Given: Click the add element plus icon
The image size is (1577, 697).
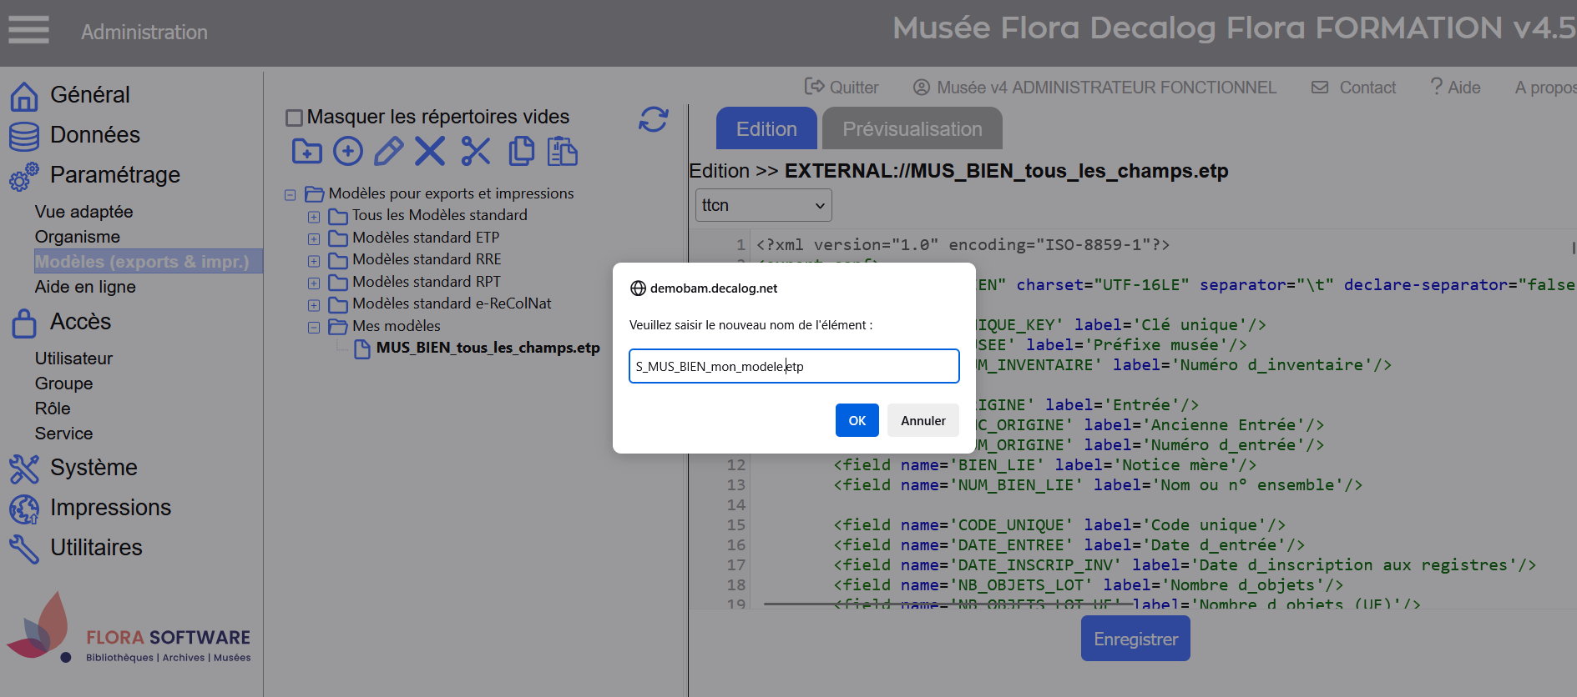Looking at the screenshot, I should [x=348, y=152].
